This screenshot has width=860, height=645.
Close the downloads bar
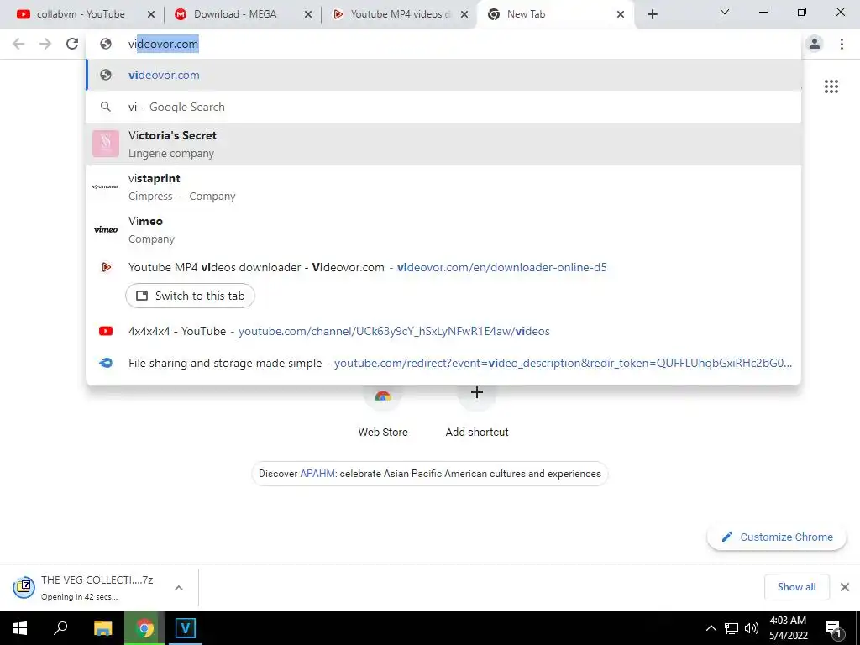(x=845, y=587)
